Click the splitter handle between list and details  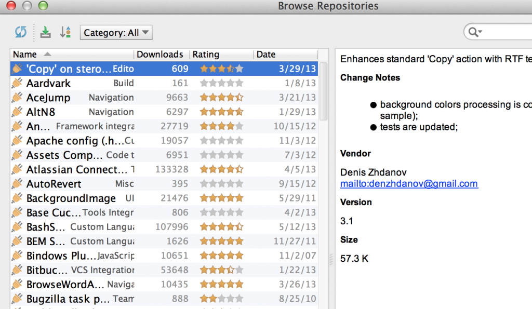coord(331,260)
